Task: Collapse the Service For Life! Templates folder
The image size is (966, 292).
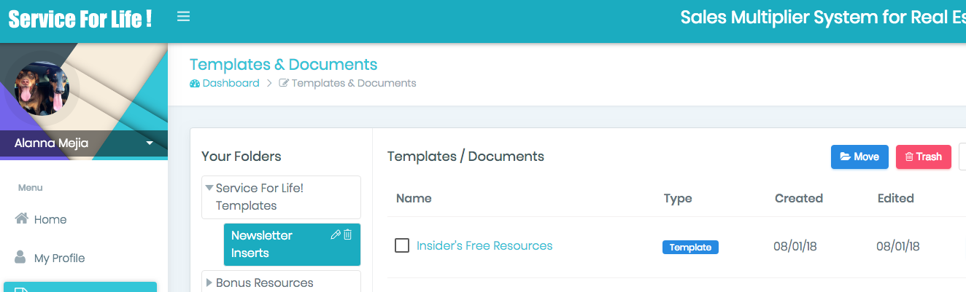Action: click(x=209, y=188)
